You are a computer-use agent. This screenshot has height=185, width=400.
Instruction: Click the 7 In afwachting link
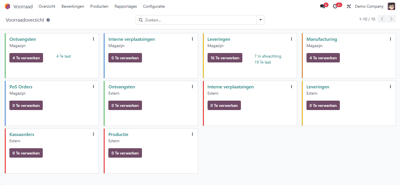click(x=268, y=56)
